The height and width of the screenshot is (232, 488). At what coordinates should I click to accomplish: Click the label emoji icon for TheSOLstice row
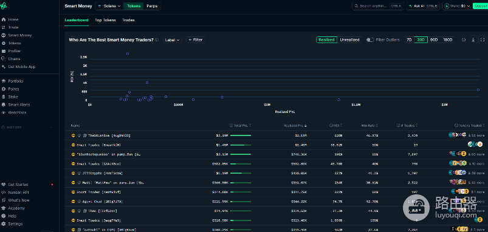pyautogui.click(x=74, y=135)
